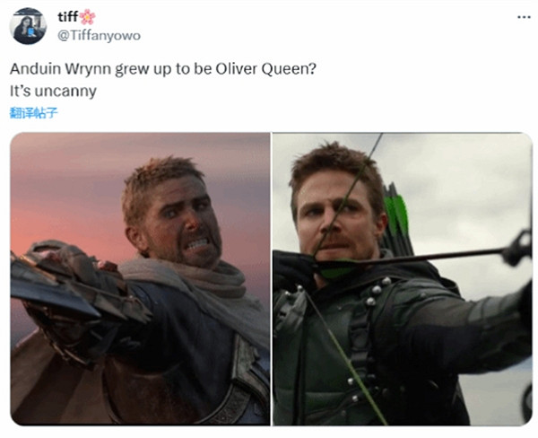This screenshot has width=538, height=438.
Task: Open the three-dot more options menu
Action: coord(524,17)
